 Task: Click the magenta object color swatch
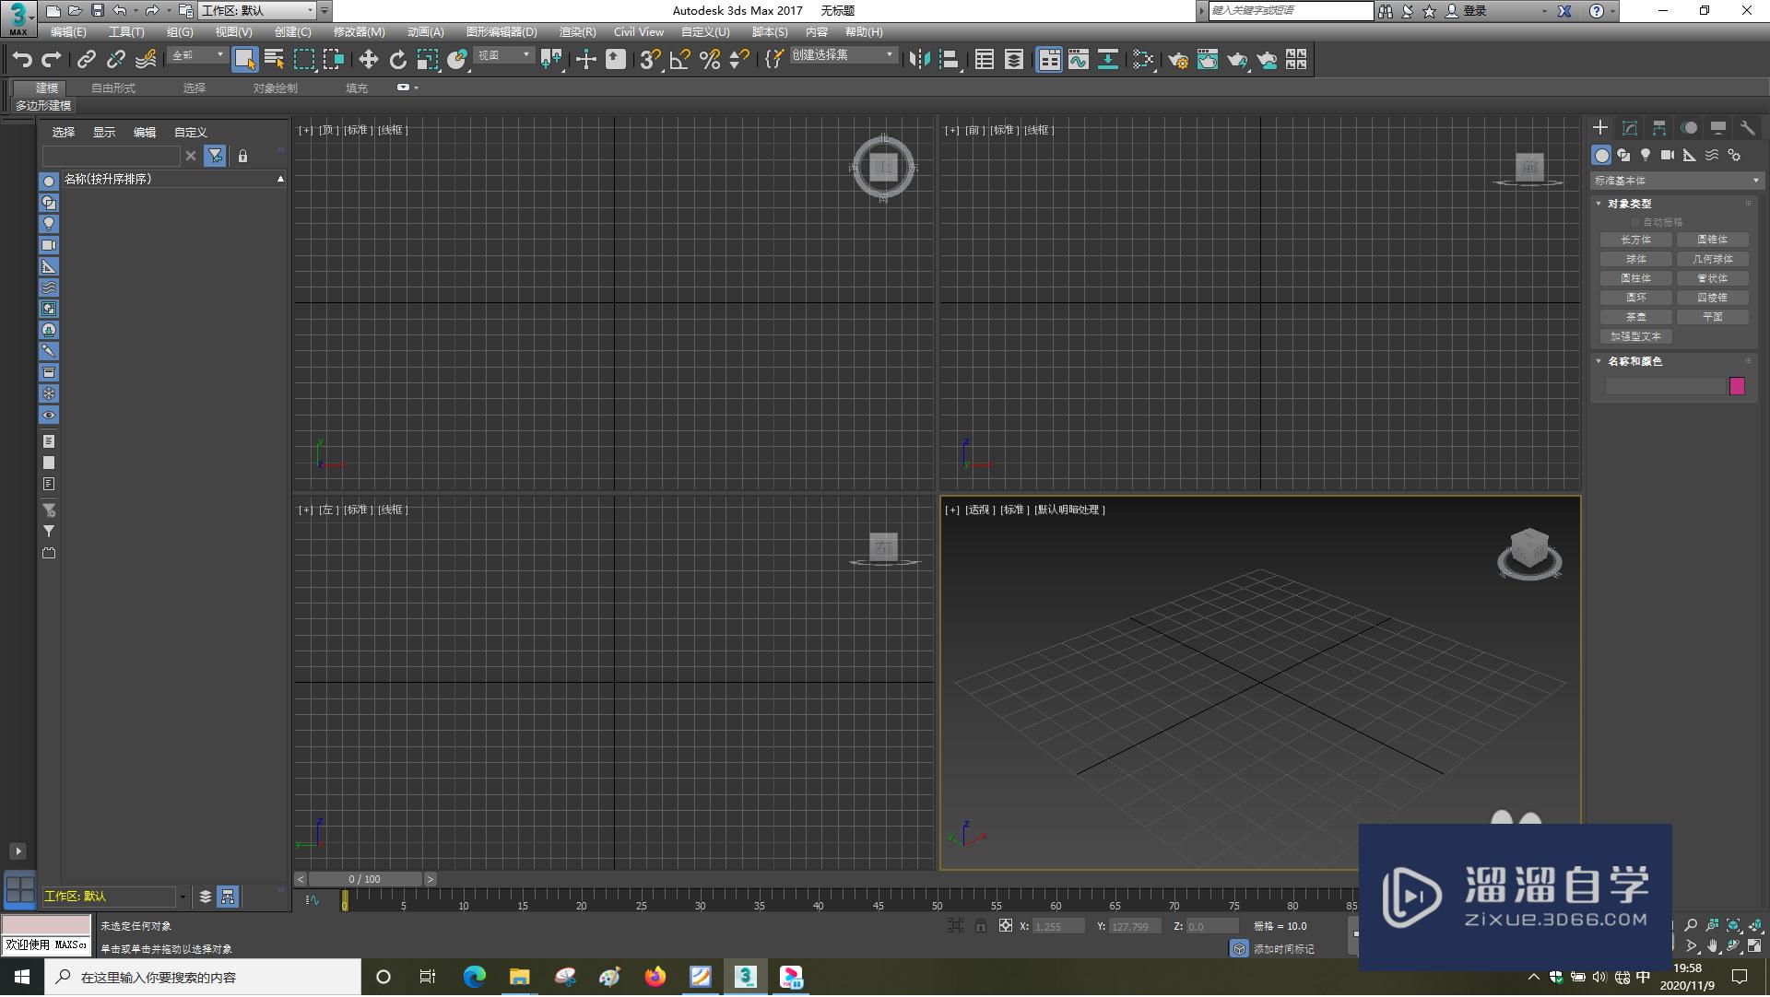tap(1737, 386)
